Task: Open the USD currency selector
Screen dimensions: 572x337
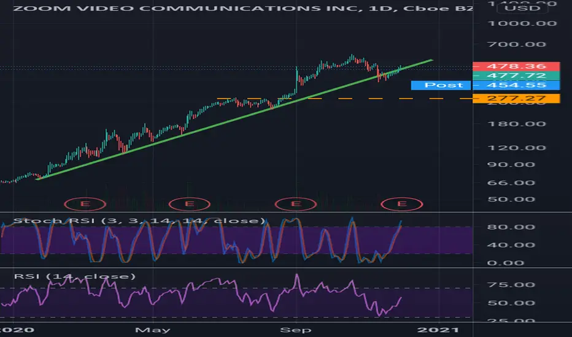Action: 522,8
